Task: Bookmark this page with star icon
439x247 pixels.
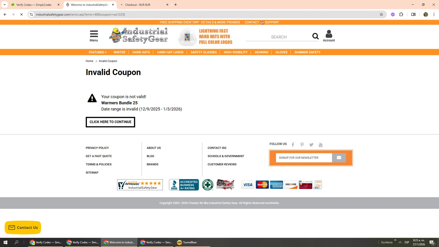Action: tap(381, 14)
